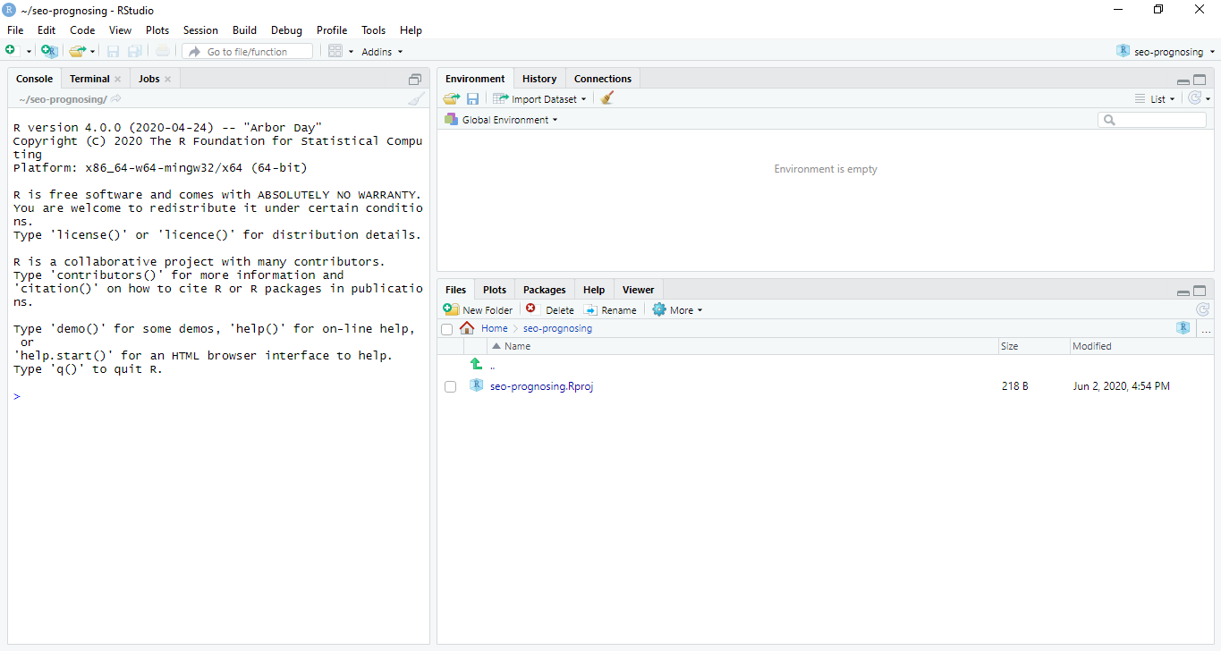Clear the console with the broom icon

click(x=415, y=99)
